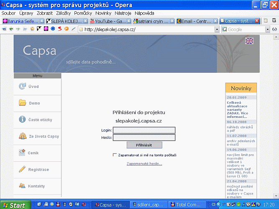Click the Start button
This screenshot has height=209, width=279.
click(x=15, y=205)
